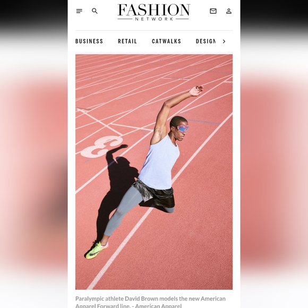The height and width of the screenshot is (308, 308).
Task: Expand more categories with right chevron
Action: (224, 41)
